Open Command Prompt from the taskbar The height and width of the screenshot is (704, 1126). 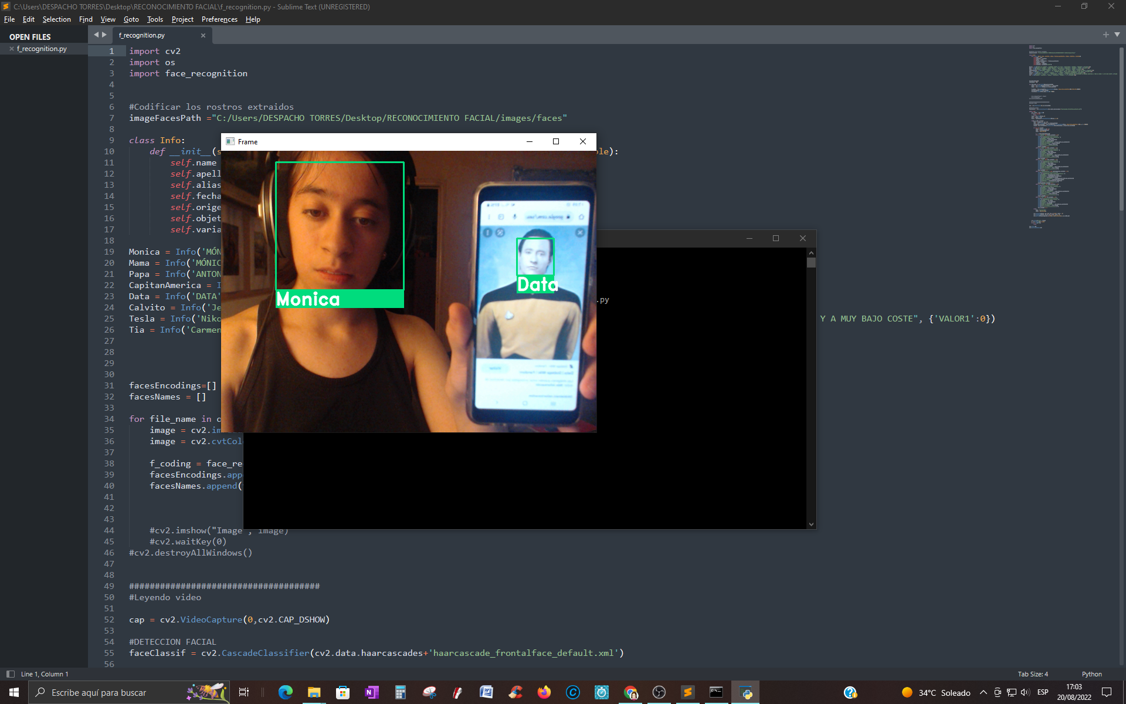coord(716,693)
